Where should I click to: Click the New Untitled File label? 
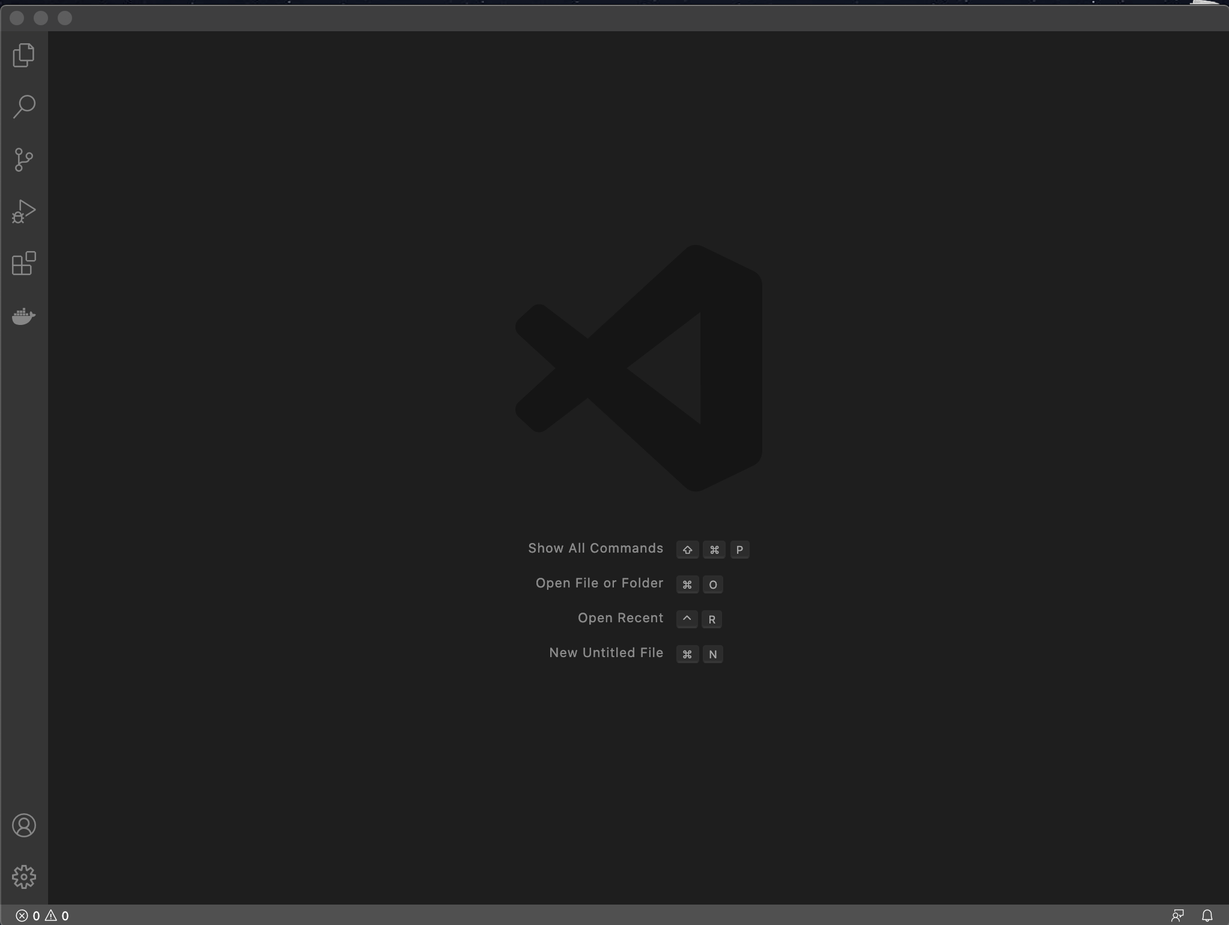(606, 653)
